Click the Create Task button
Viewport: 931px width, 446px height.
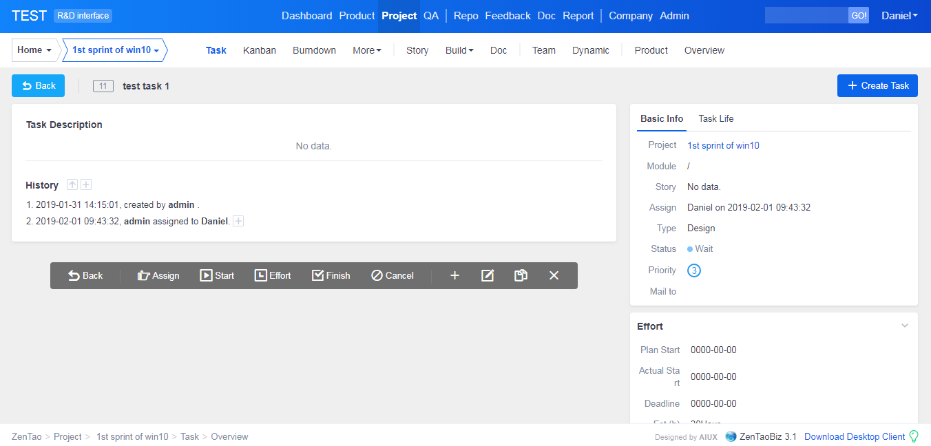tap(877, 85)
